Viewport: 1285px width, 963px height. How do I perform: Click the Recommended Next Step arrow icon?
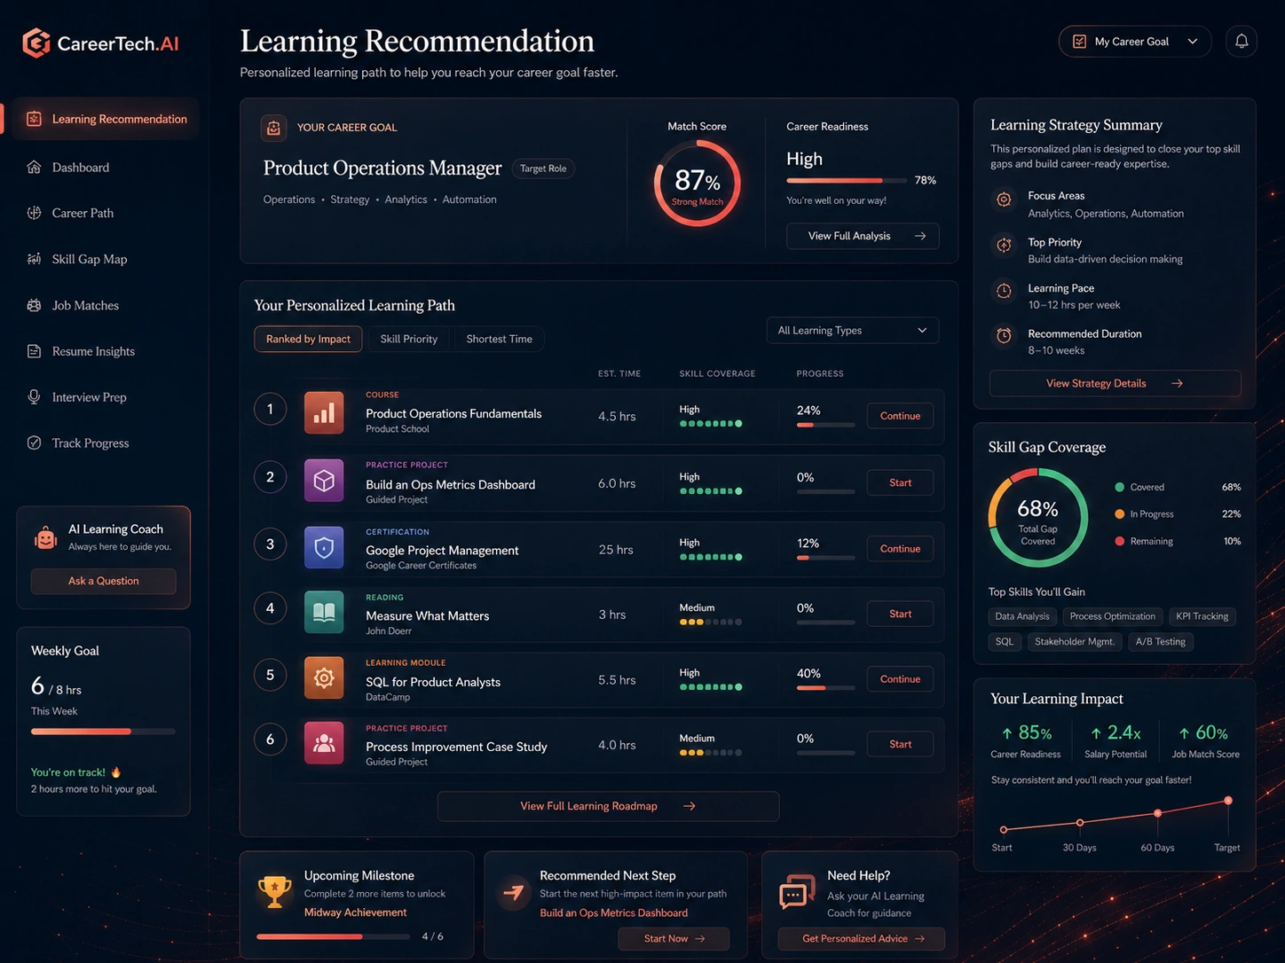[513, 891]
